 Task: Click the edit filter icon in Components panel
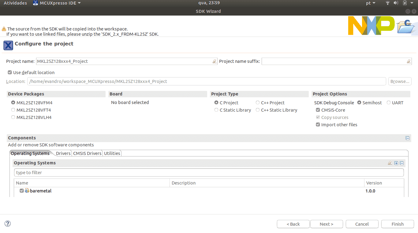coord(390,163)
